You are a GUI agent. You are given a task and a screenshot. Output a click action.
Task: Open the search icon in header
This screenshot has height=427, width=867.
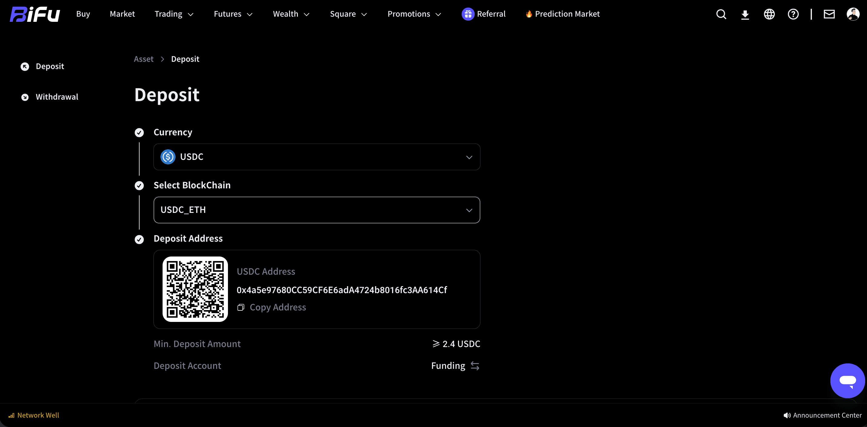(721, 14)
